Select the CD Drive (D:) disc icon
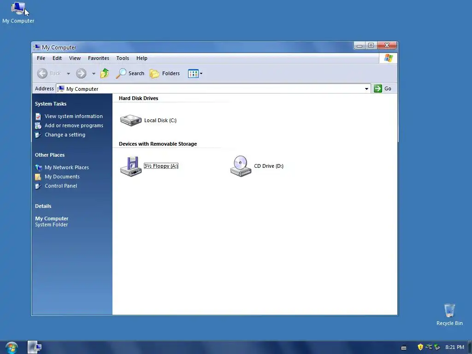Viewport: 472px width, 354px height. (241, 166)
